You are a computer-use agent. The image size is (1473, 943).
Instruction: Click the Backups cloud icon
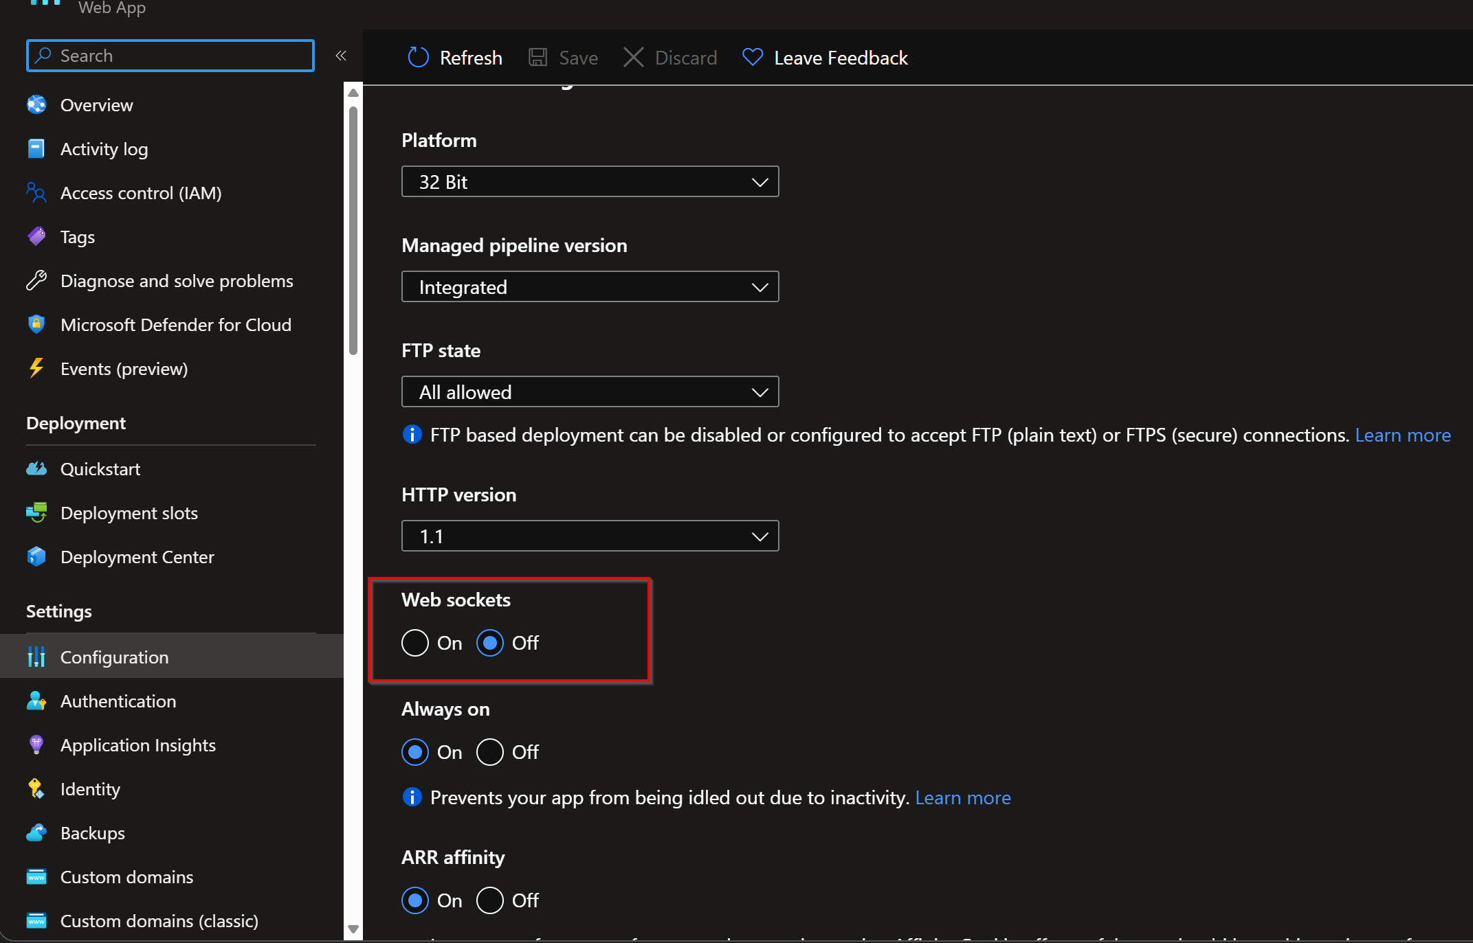[36, 833]
